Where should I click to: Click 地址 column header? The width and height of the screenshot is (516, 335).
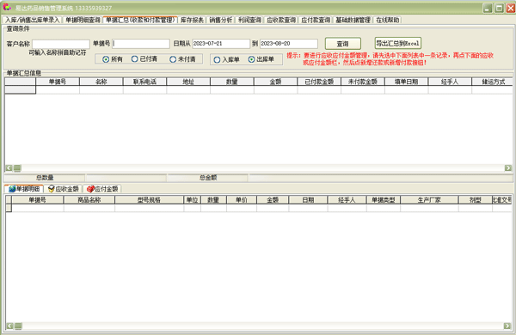(x=188, y=82)
